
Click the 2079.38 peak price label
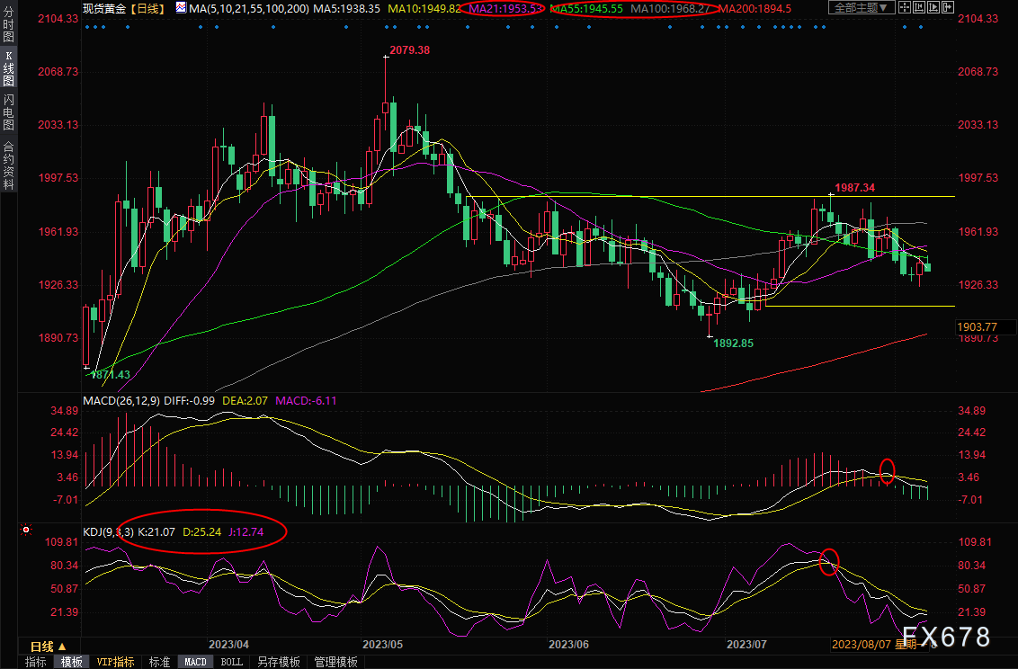click(409, 50)
